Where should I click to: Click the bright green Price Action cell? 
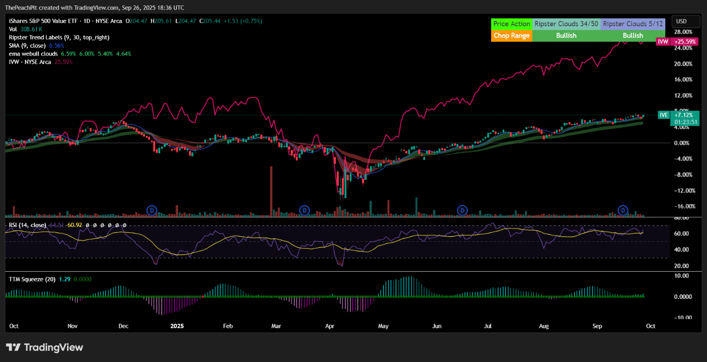(512, 24)
